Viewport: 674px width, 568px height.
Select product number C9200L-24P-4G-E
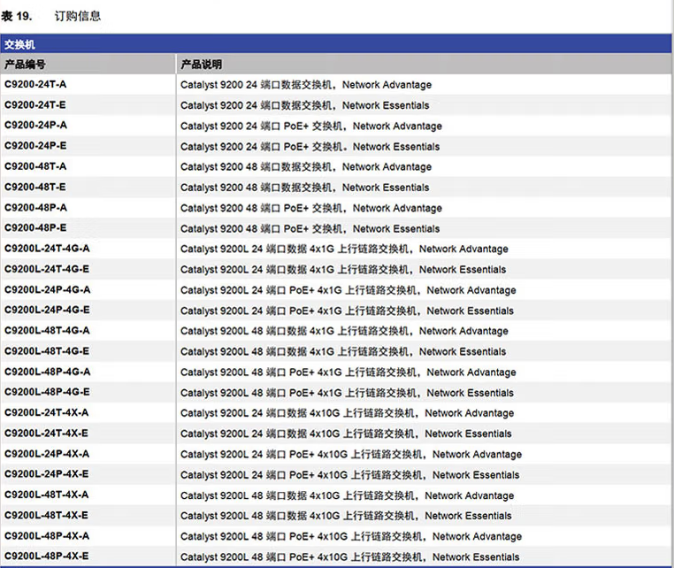[47, 310]
